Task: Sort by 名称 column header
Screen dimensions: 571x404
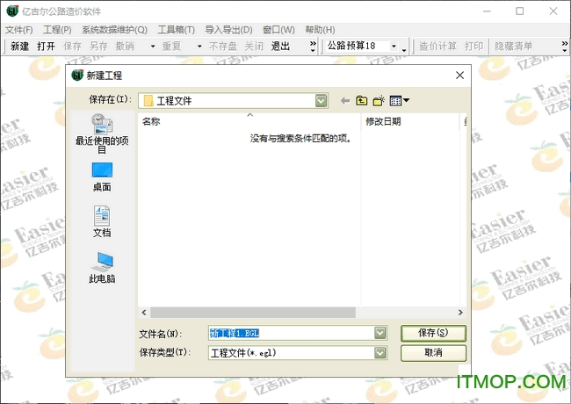Action: tap(249, 121)
